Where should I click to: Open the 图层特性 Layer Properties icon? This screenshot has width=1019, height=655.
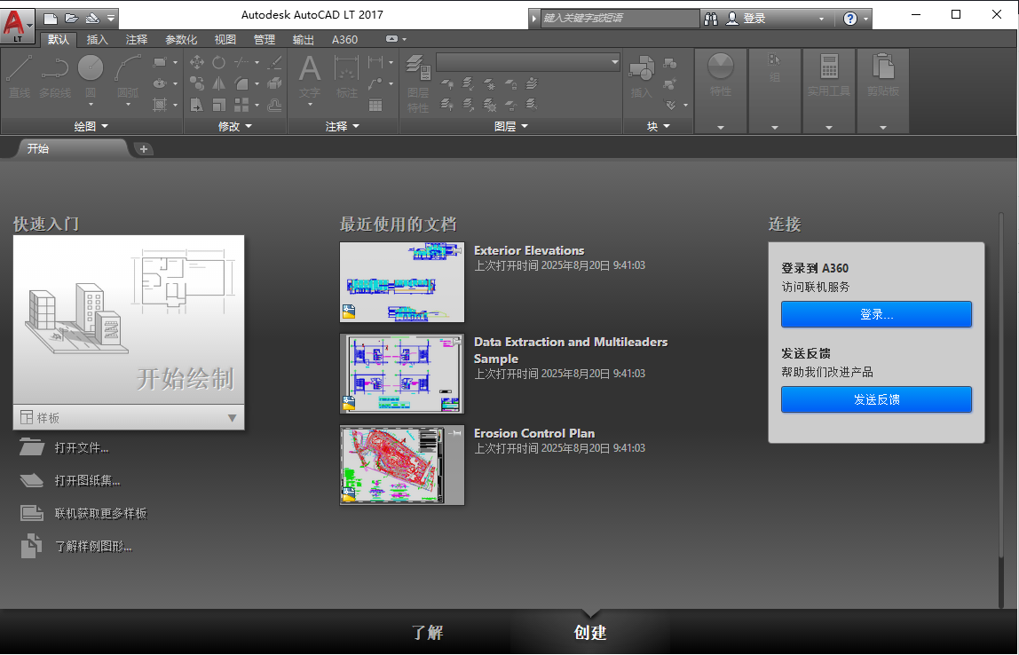pos(417,68)
